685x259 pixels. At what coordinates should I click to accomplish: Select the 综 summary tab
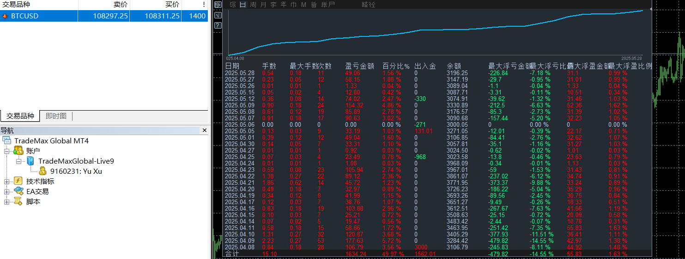pyautogui.click(x=233, y=5)
